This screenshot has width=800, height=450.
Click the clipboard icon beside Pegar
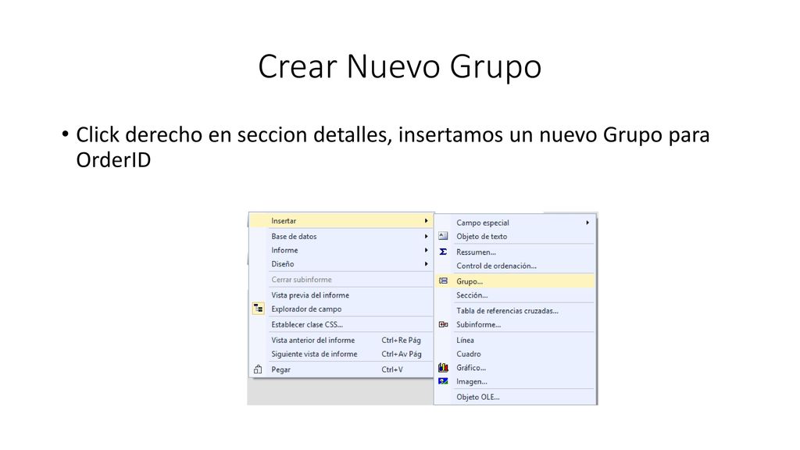click(258, 370)
